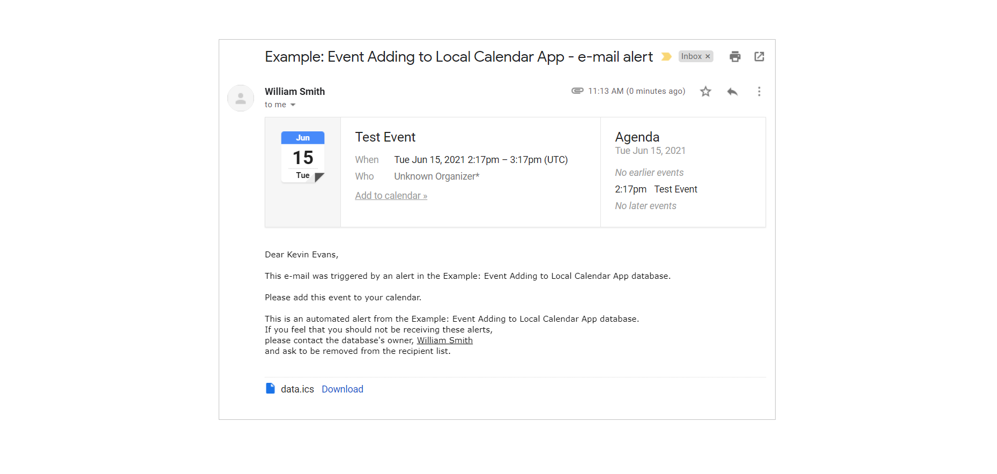Click the 'Dear Kevin Evans,' greeting
This screenshot has width=997, height=474.
[x=302, y=255]
